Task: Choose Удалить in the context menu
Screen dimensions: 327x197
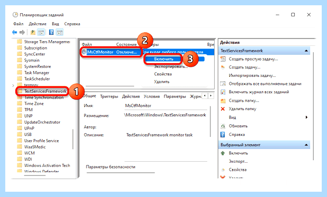Action: click(x=161, y=82)
